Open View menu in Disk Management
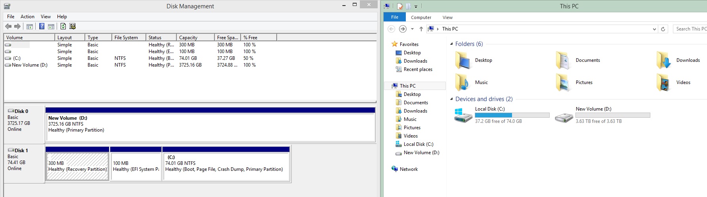This screenshot has width=707, height=197. (x=46, y=17)
